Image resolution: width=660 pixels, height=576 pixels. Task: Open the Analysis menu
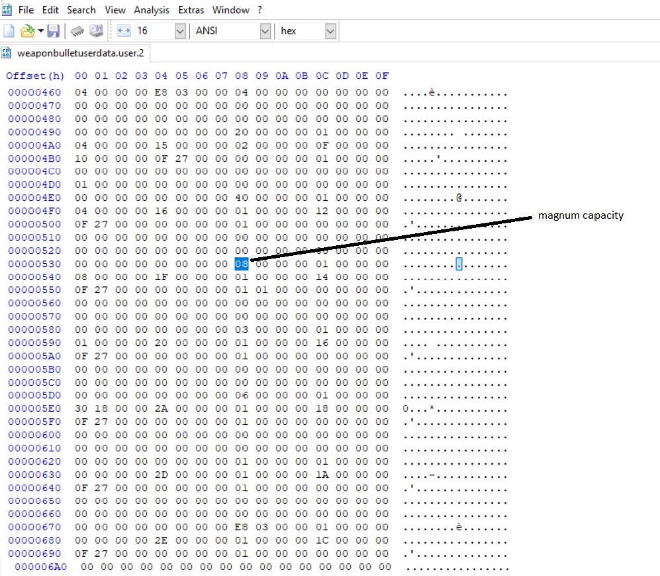(x=151, y=10)
